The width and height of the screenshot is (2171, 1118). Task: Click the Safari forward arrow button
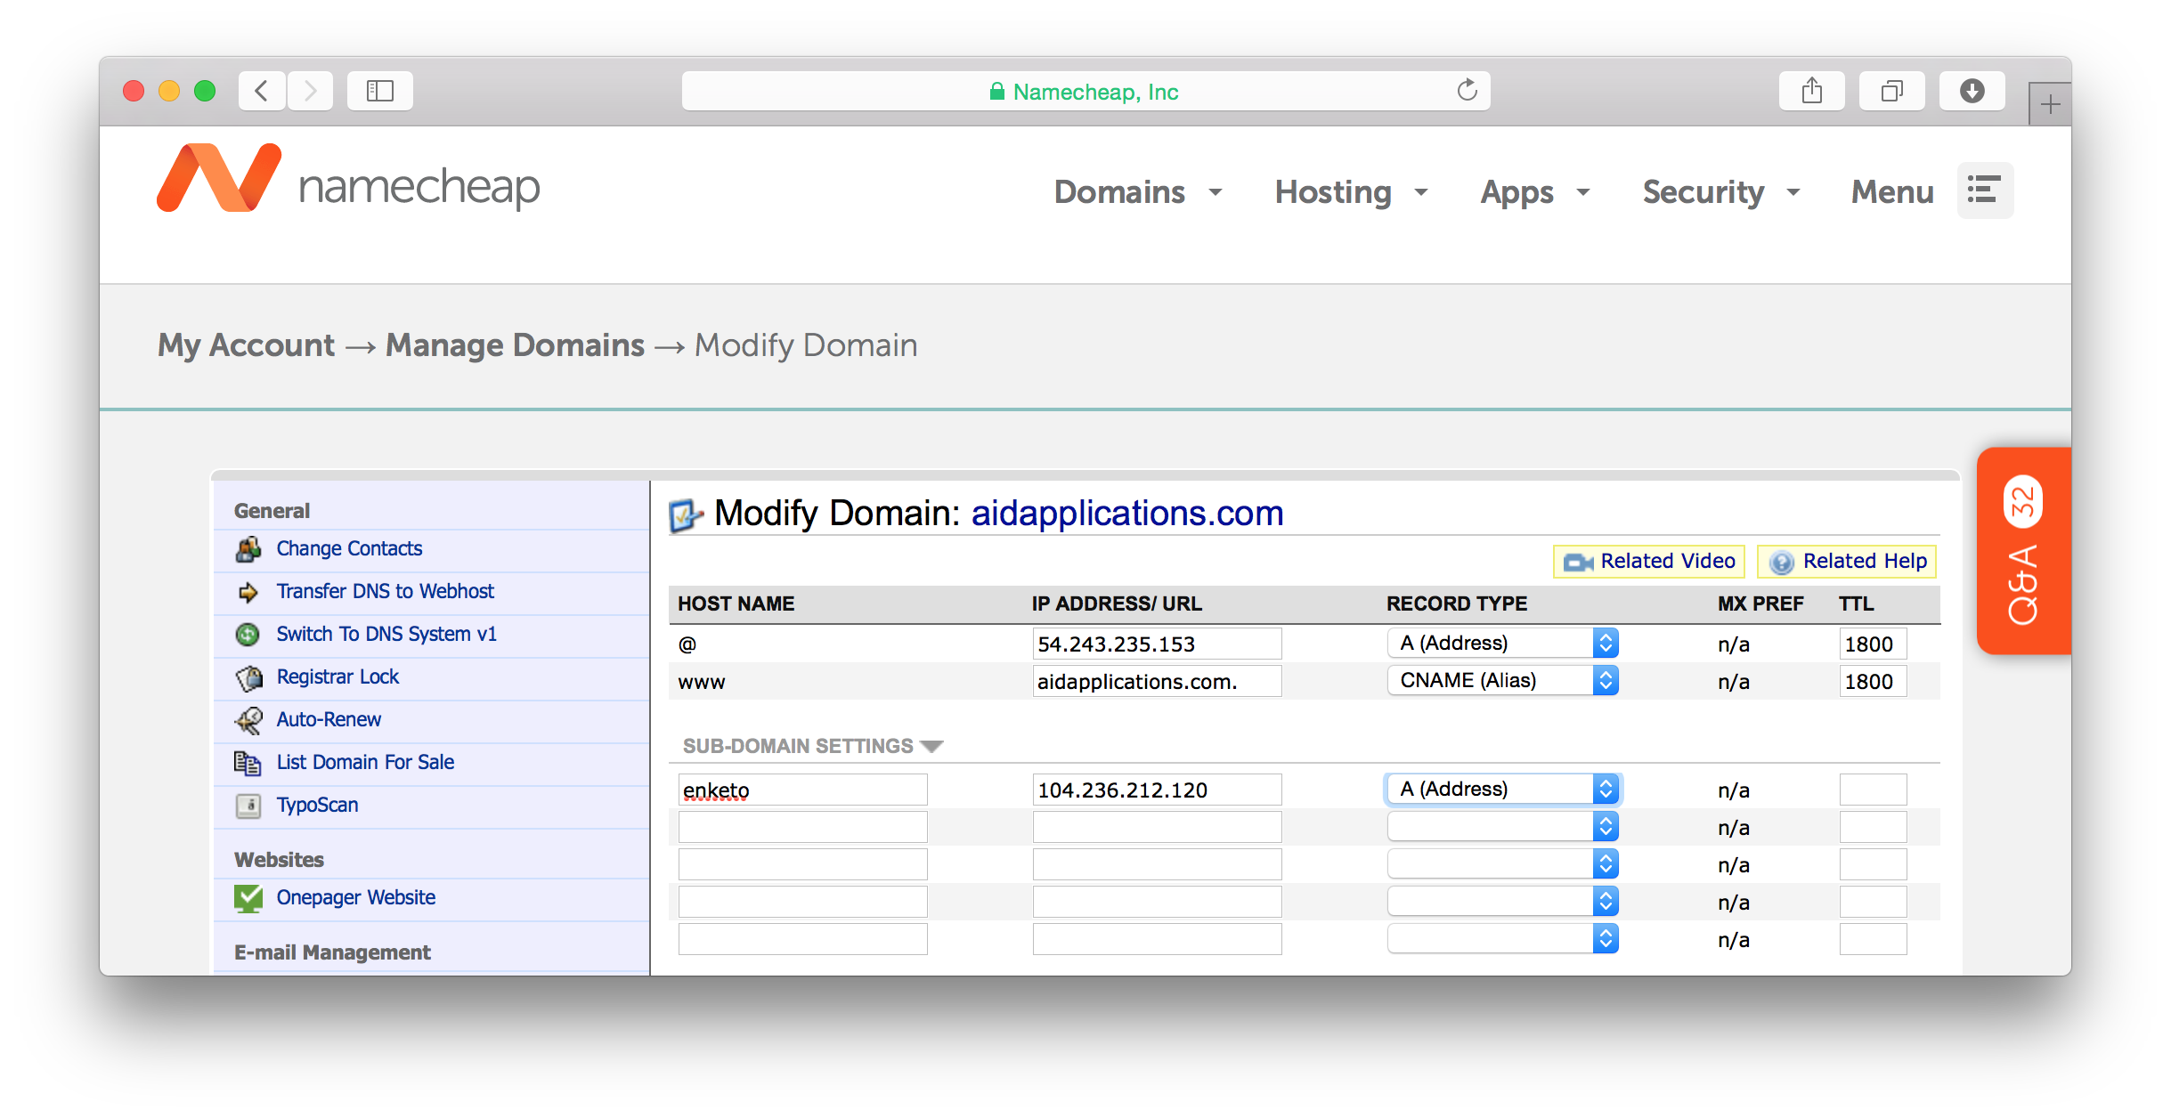tap(310, 91)
